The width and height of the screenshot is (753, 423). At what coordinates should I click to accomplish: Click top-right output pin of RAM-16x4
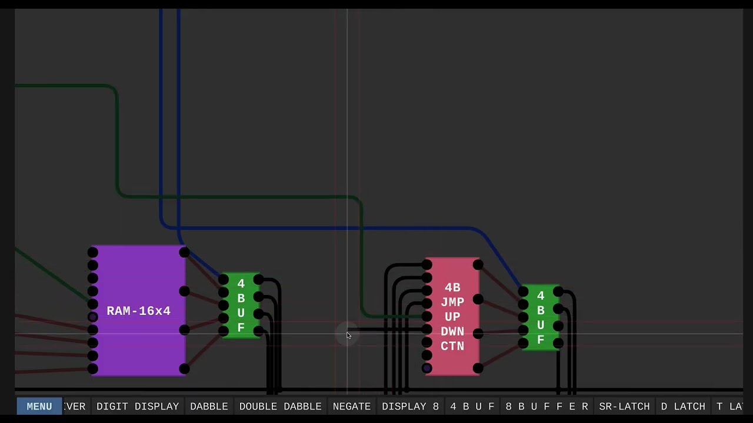(x=184, y=253)
